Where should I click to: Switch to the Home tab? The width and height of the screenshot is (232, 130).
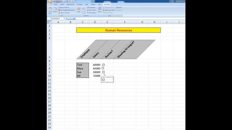[x=55, y=4]
